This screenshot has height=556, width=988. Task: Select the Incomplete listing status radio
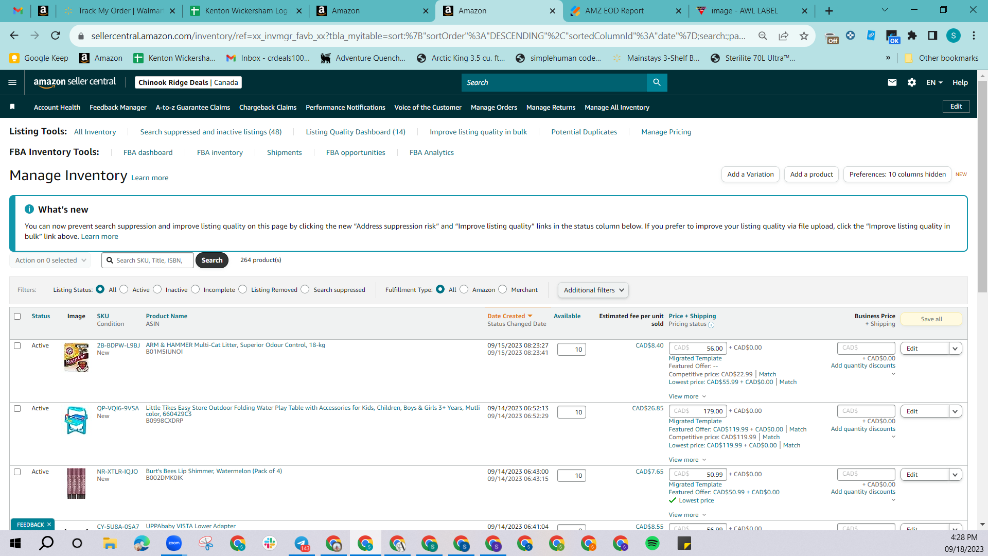196,289
